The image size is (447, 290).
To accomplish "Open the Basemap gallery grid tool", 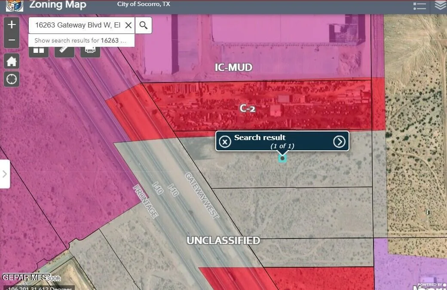I will point(39,50).
